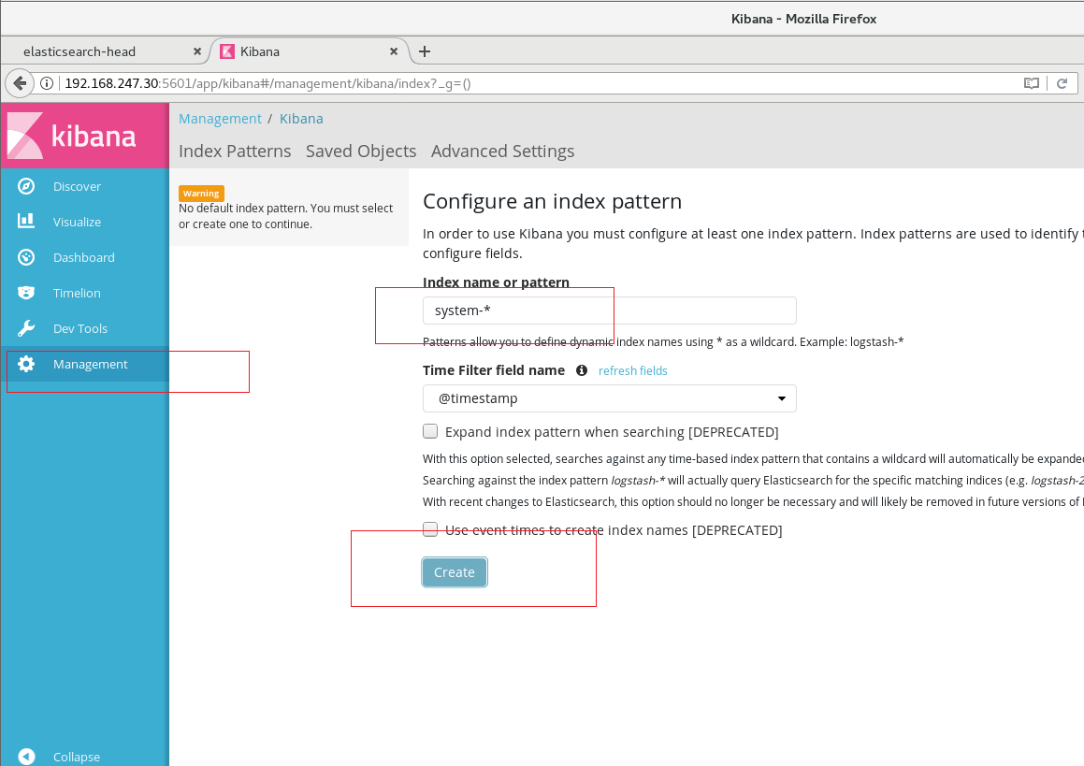This screenshot has height=766, width=1084.
Task: Reload the page with refresh icon
Action: (1062, 83)
